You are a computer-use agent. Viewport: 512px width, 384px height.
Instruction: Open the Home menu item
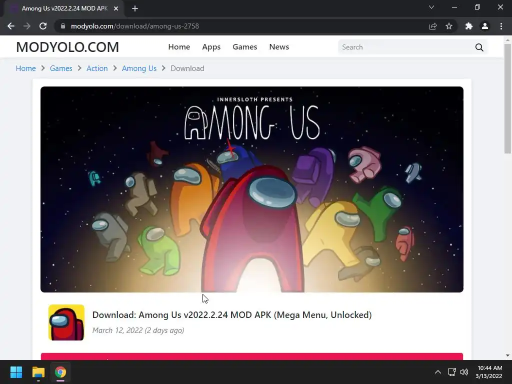179,47
